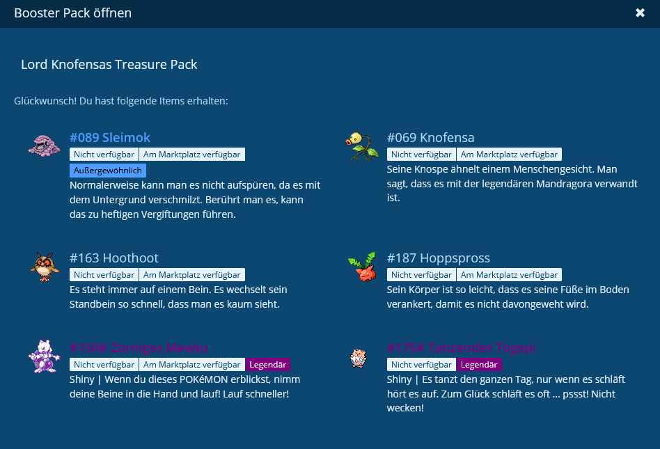660x449 pixels.
Task: Open the #089 Sleimok item link
Action: [110, 138]
